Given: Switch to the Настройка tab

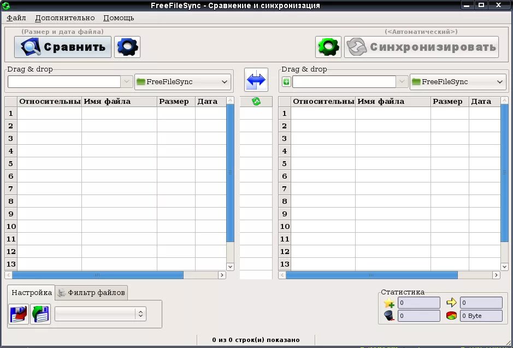Looking at the screenshot, I should click(x=31, y=292).
